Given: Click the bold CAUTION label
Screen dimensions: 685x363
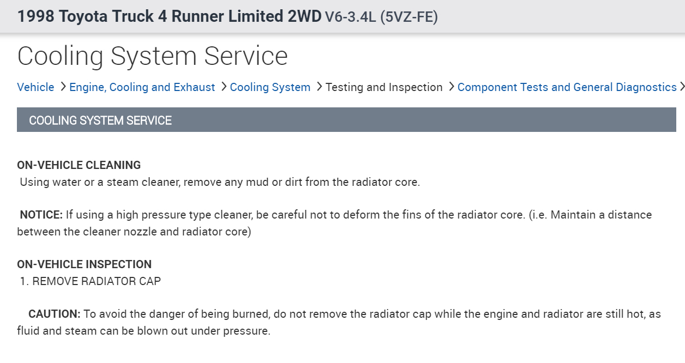Looking at the screenshot, I should (55, 314).
